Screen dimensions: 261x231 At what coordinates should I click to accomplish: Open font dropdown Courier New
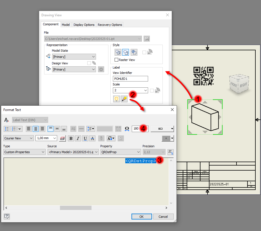point(19,138)
